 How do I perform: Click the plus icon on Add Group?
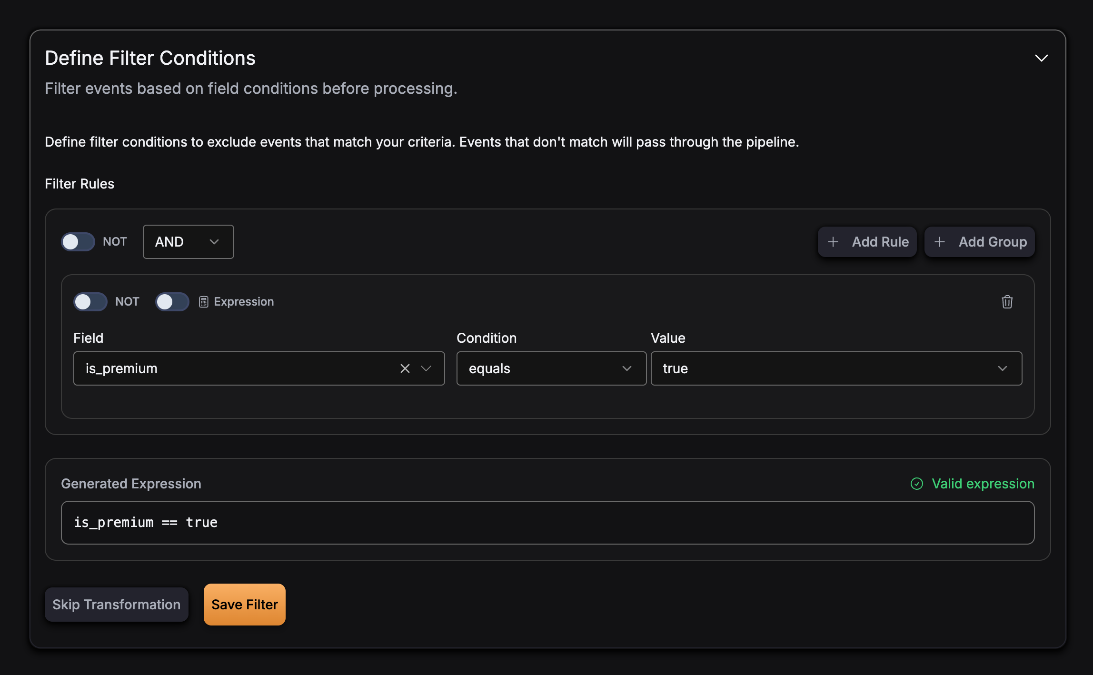click(940, 242)
